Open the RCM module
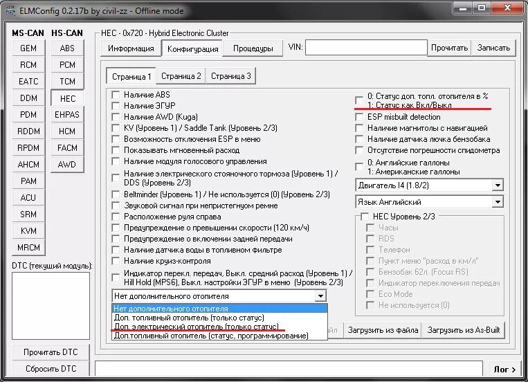The width and height of the screenshot is (528, 382). tap(28, 64)
